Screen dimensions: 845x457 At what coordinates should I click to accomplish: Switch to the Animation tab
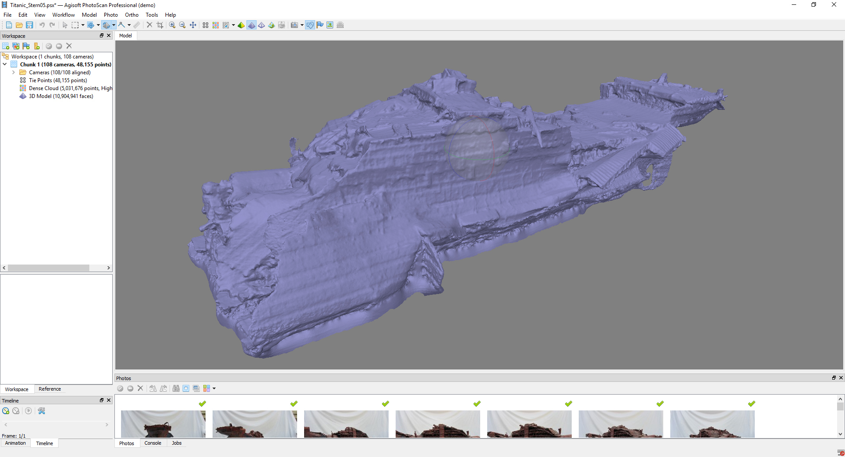pyautogui.click(x=15, y=443)
